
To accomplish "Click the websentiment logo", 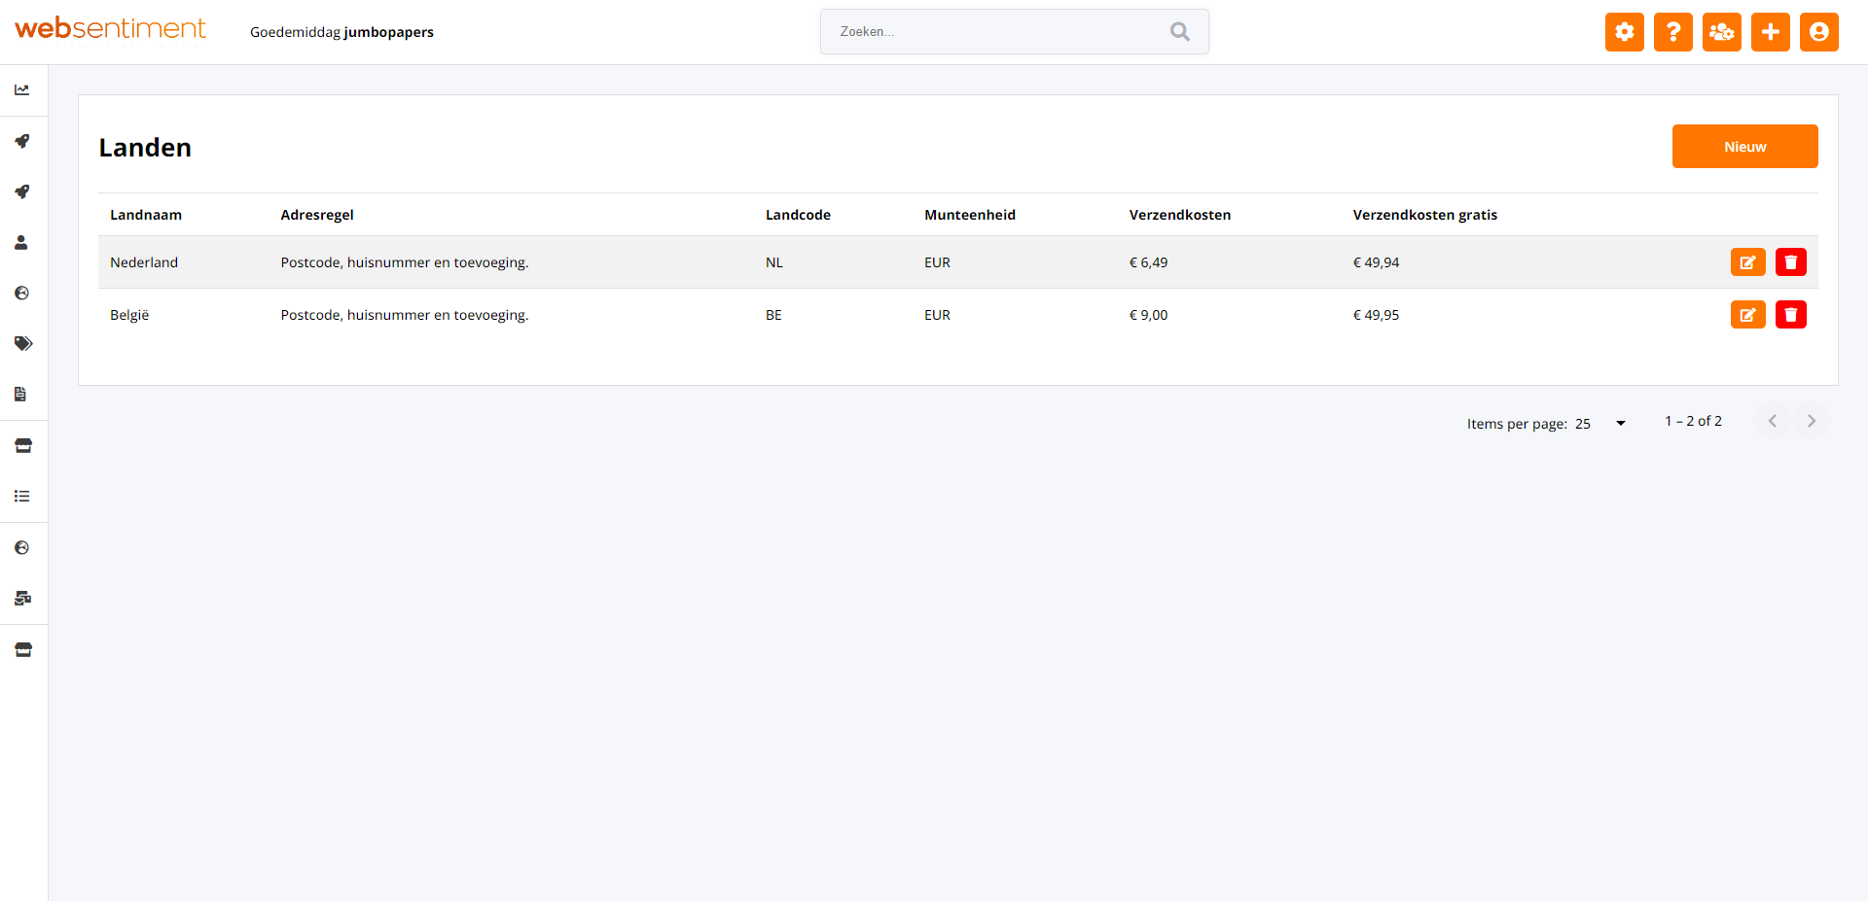I will click(110, 29).
